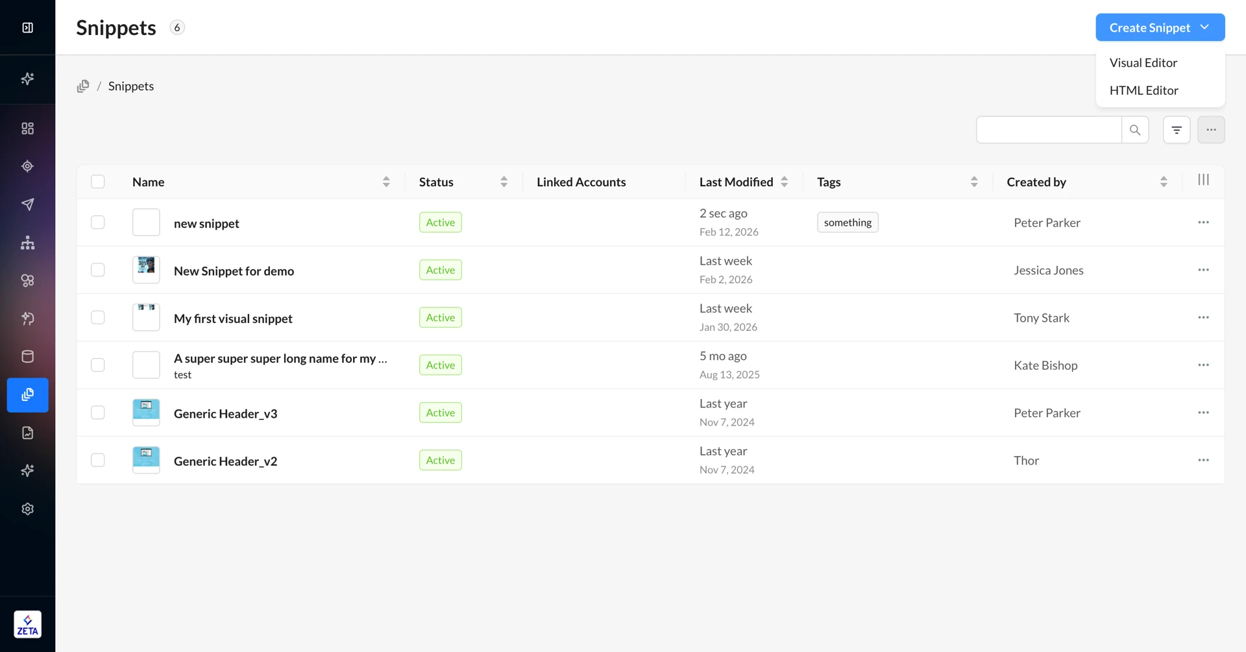
Task: Choose HTML Editor from the menu
Action: point(1143,90)
